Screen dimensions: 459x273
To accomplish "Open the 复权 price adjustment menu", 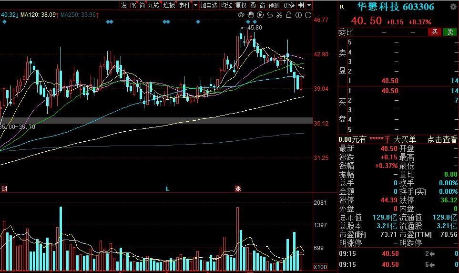I will coord(241,5).
